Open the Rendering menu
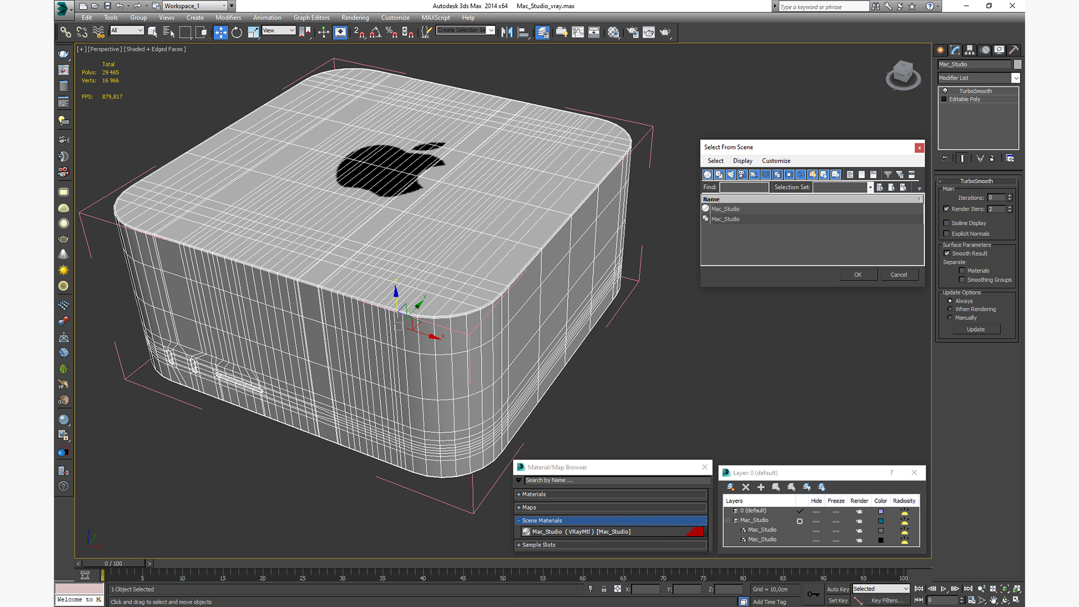 coord(355,18)
